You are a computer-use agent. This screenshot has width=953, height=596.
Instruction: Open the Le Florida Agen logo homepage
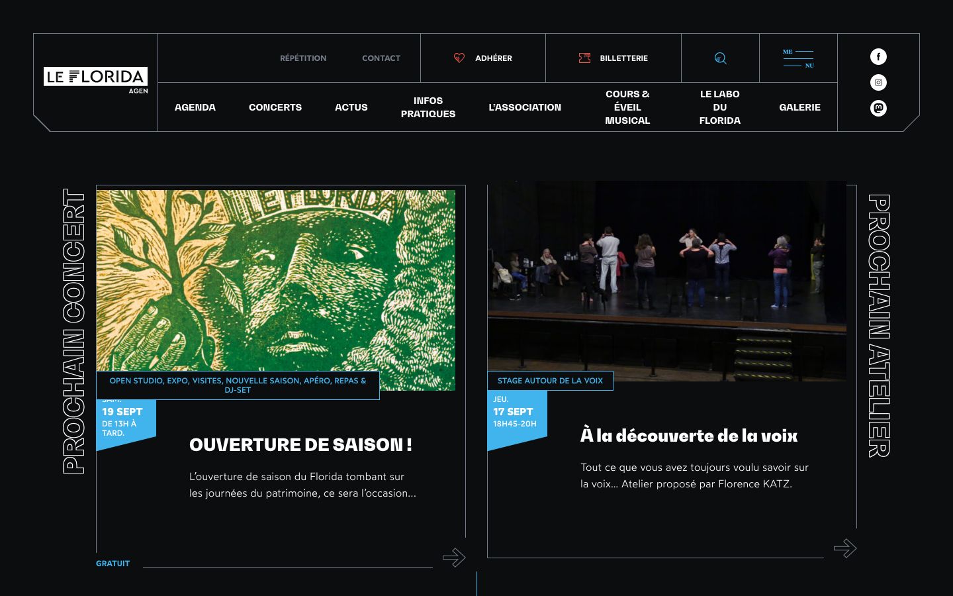click(x=96, y=80)
